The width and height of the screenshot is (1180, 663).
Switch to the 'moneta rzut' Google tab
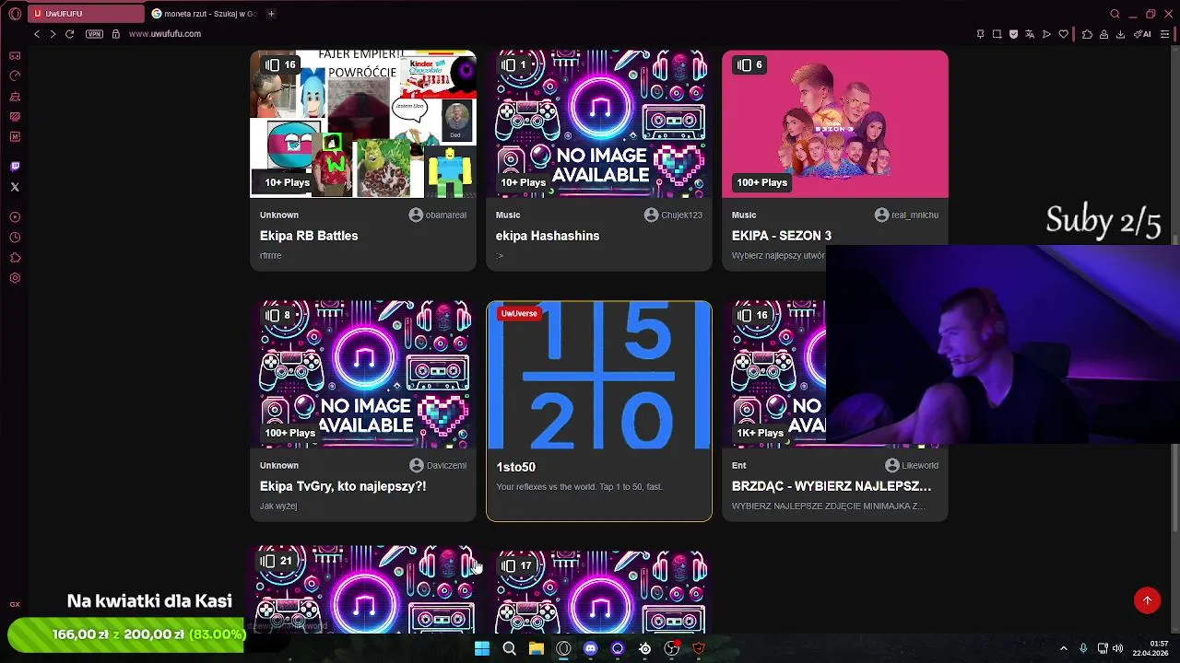(204, 14)
